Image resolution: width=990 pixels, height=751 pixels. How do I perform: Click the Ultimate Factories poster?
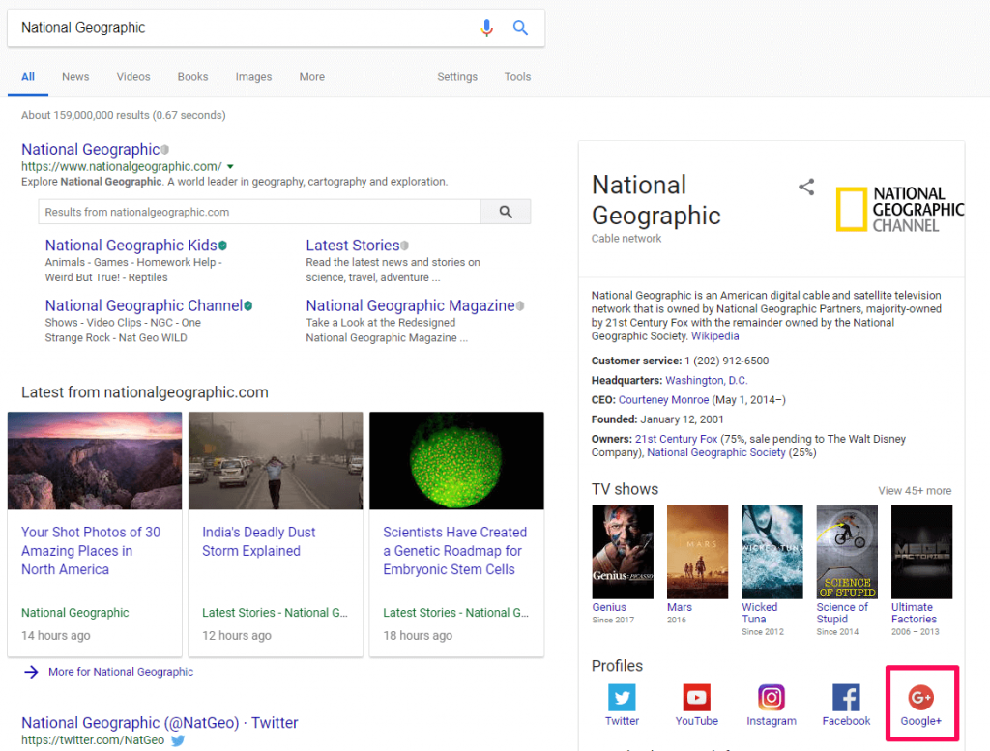click(921, 552)
